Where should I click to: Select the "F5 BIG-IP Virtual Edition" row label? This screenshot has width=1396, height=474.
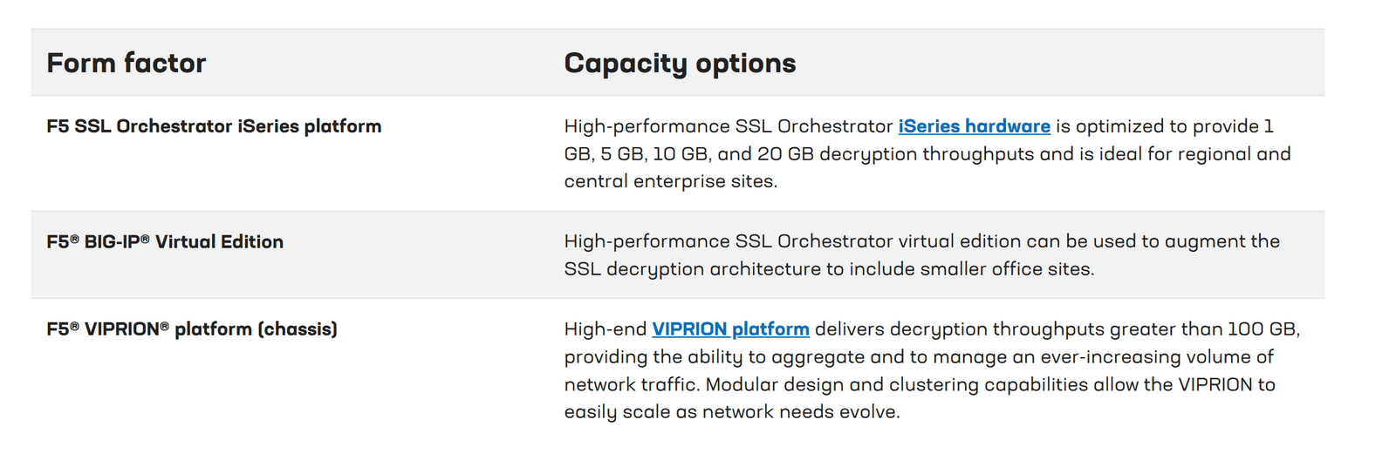click(x=165, y=242)
